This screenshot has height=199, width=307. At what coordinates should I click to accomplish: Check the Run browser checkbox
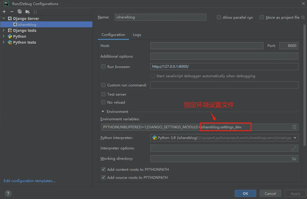[x=103, y=67]
